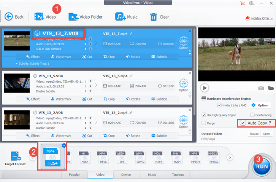
Task: Switch to the Device tab
Action: [x=126, y=175]
